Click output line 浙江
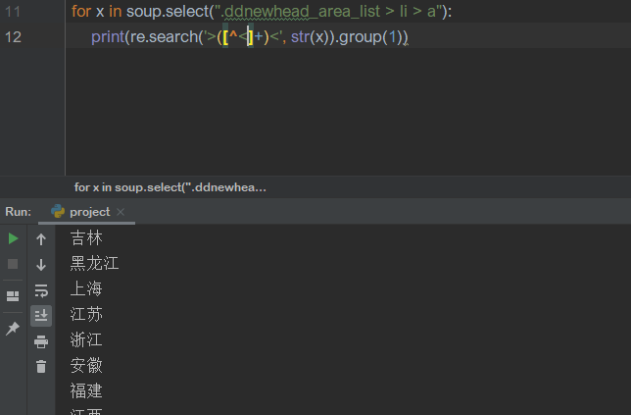Screen dimensions: 631x415 pyautogui.click(x=86, y=339)
